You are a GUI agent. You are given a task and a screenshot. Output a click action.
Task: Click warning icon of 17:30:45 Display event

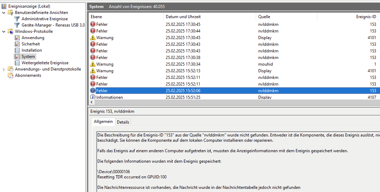click(x=93, y=38)
